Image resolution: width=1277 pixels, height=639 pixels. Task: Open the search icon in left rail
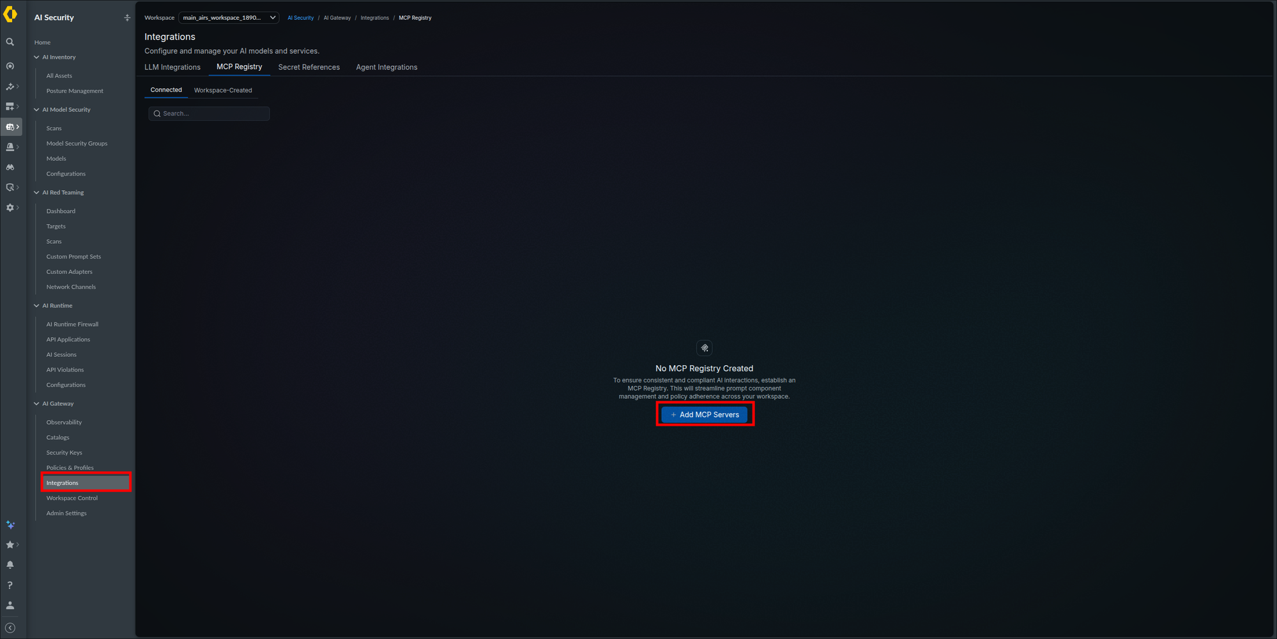tap(10, 42)
